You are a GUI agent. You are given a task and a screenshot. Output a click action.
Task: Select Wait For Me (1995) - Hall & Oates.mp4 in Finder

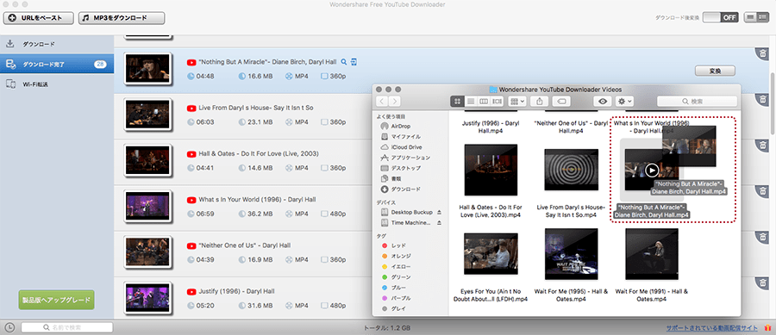pos(571,253)
